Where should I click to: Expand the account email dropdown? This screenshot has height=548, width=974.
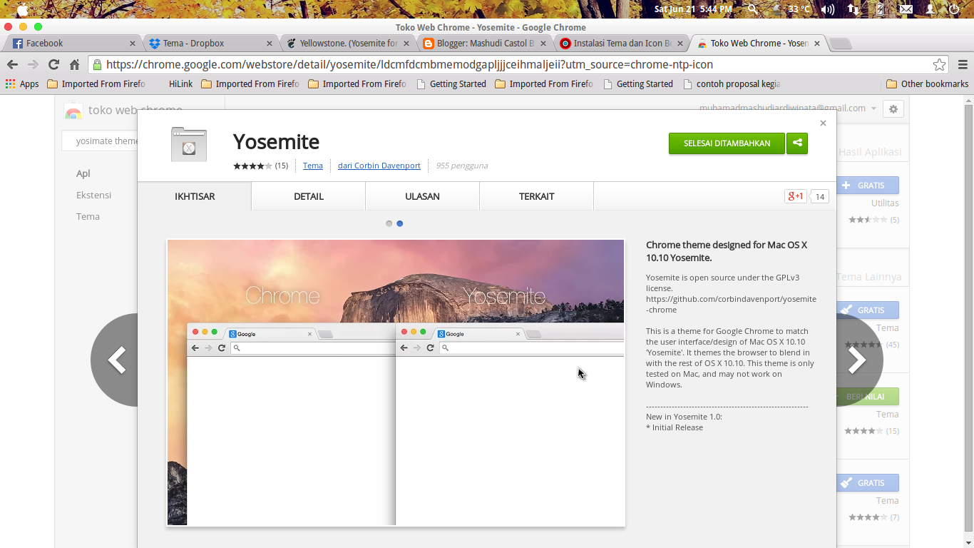pyautogui.click(x=873, y=108)
